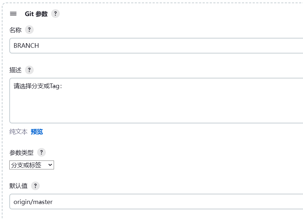Click the Git 参数 section title

click(36, 14)
